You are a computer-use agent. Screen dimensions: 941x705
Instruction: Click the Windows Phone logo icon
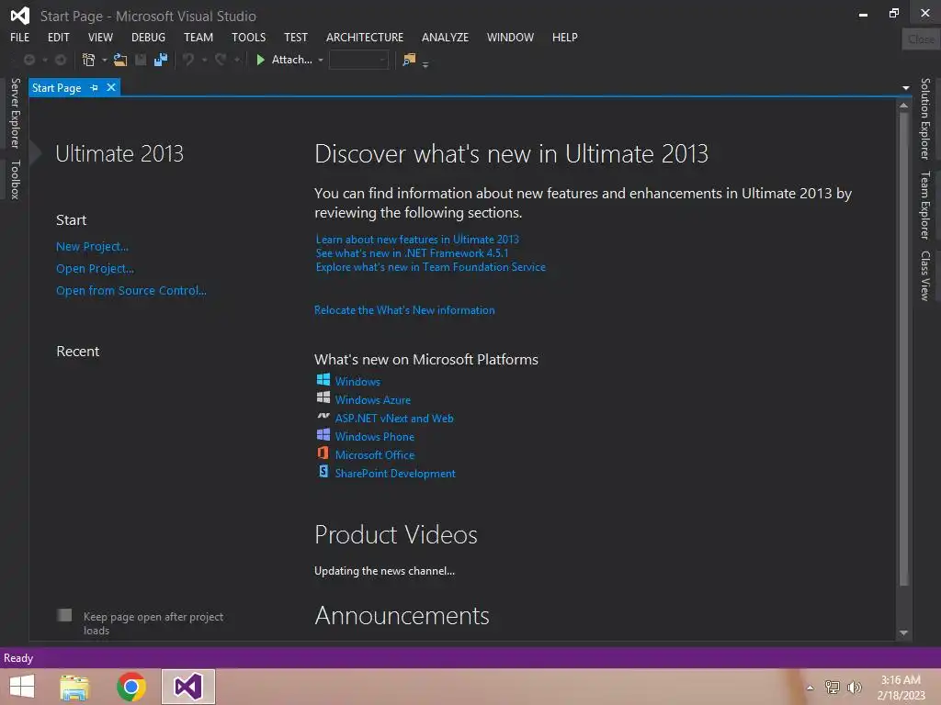[x=323, y=434]
